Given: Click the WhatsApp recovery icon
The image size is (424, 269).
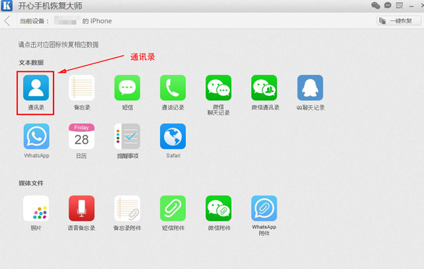Looking at the screenshot, I should coord(36,136).
